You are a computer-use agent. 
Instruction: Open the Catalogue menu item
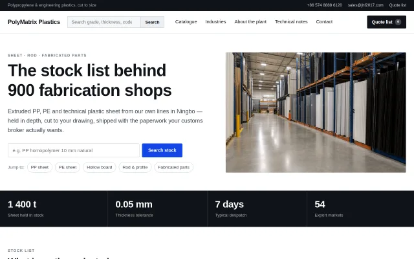(186, 21)
